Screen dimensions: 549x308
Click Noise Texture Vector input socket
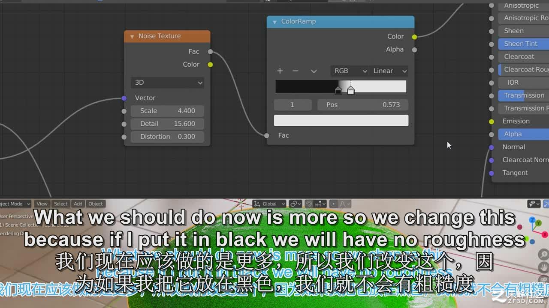coord(124,98)
